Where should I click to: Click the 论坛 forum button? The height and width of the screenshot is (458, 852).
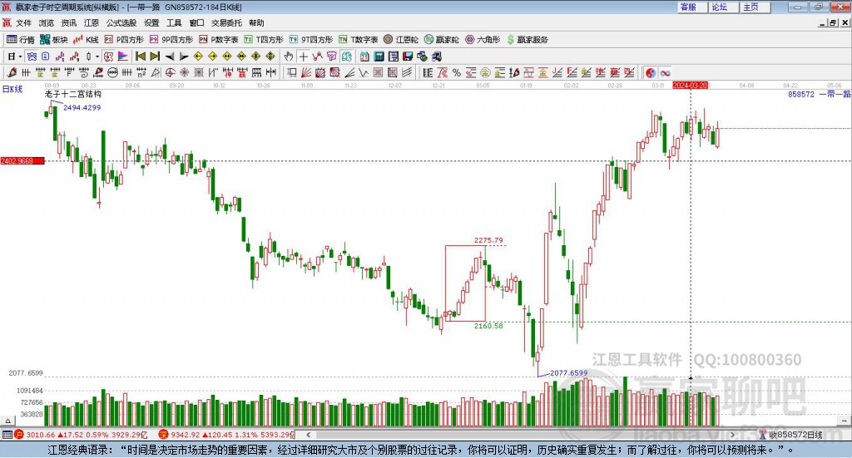(724, 7)
